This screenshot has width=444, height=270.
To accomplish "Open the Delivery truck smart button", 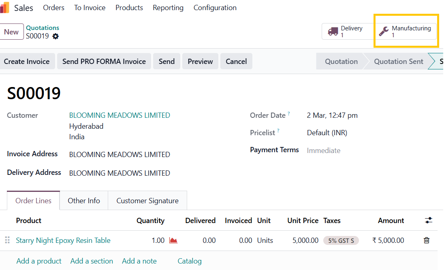I will pyautogui.click(x=346, y=32).
